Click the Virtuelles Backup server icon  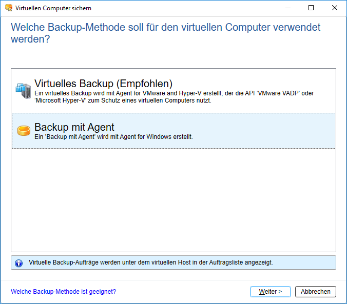click(x=23, y=91)
